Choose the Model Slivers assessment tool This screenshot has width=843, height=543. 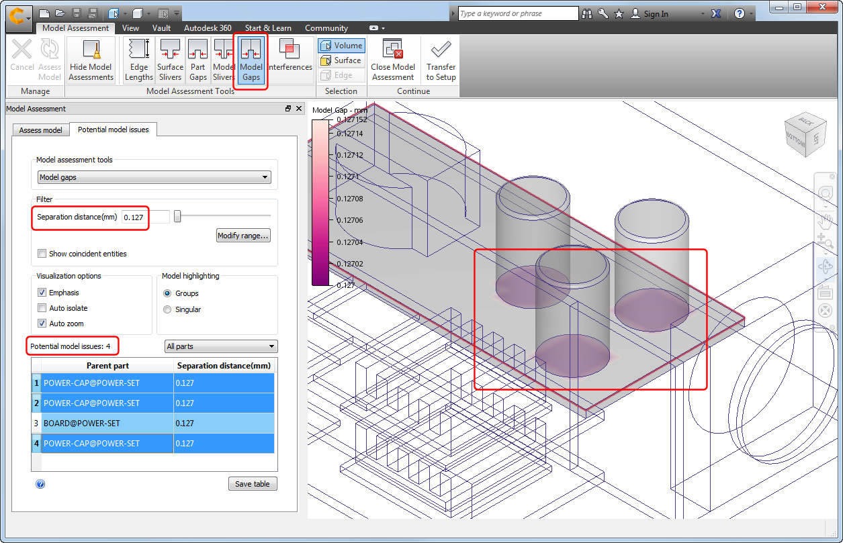(x=224, y=60)
